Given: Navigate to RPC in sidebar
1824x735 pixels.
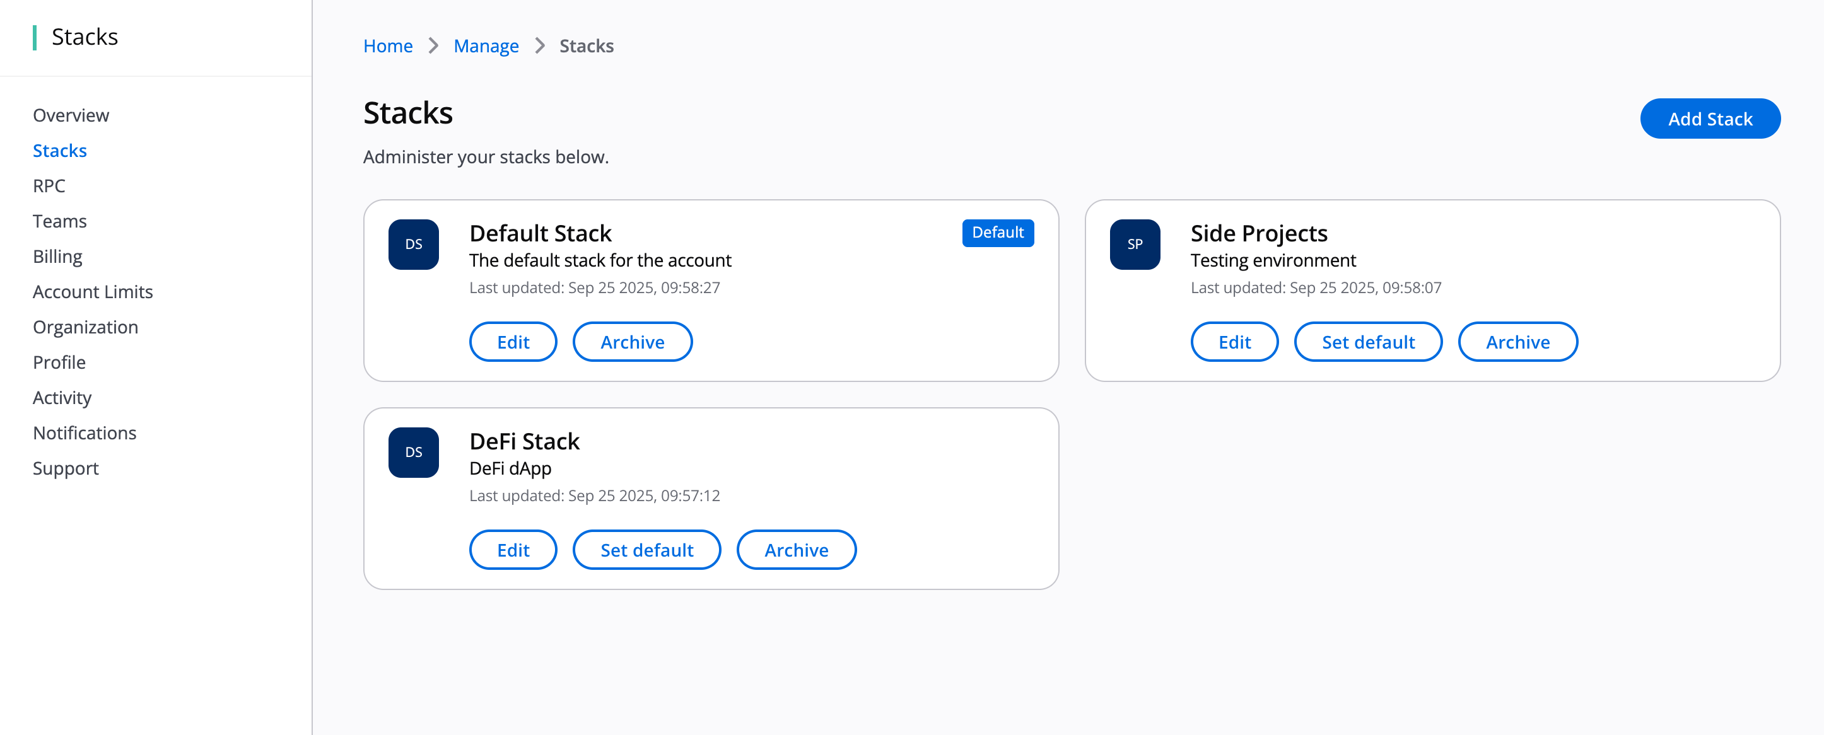Looking at the screenshot, I should click(x=49, y=186).
